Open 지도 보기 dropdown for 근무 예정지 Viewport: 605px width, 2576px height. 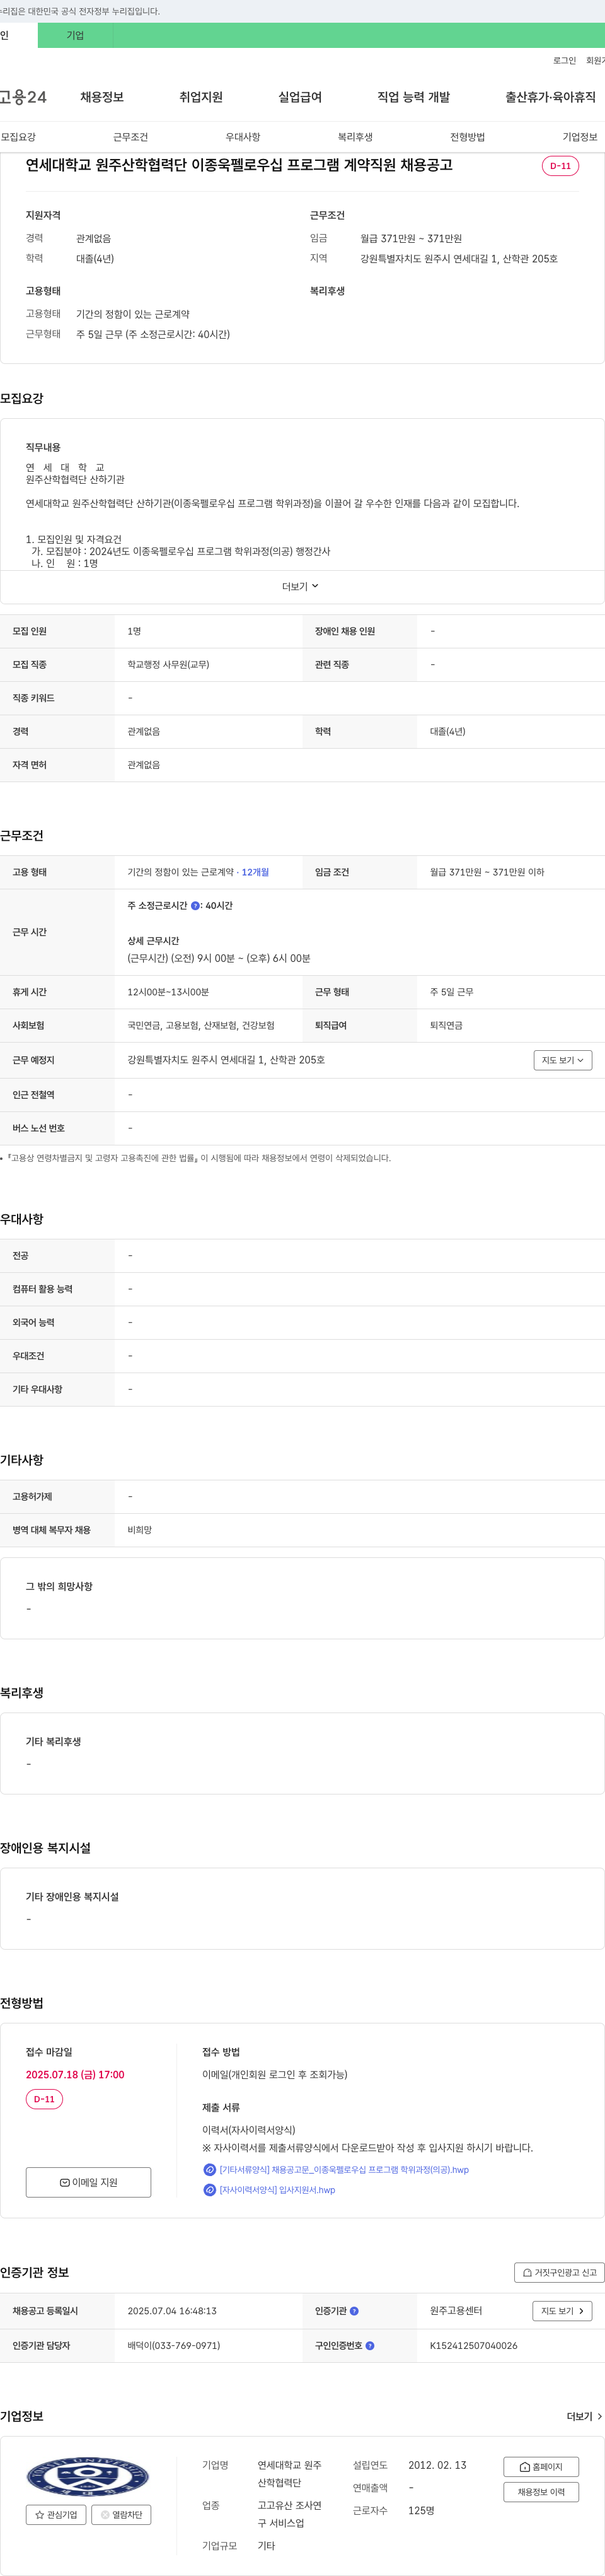click(x=563, y=1060)
